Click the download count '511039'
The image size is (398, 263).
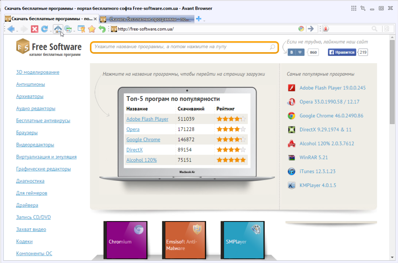186,119
